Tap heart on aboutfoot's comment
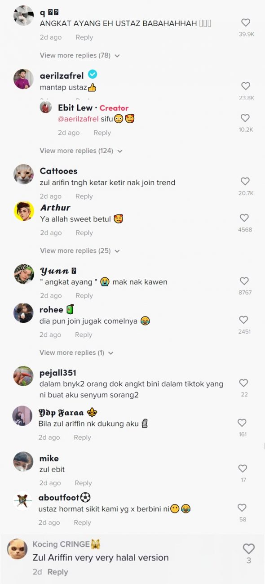 click(x=242, y=508)
